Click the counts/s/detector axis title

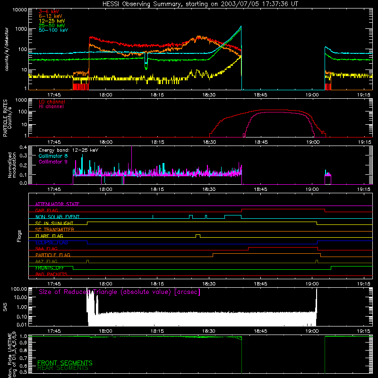7,49
